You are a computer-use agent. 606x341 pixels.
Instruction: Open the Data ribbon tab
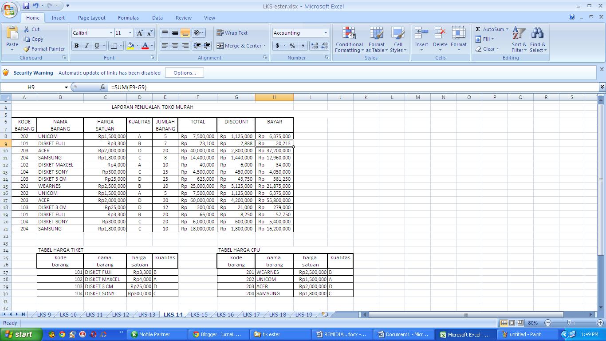point(157,18)
